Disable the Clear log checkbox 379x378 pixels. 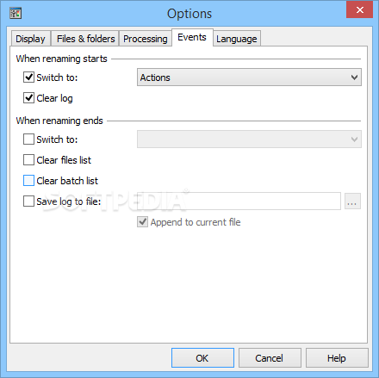pos(28,98)
